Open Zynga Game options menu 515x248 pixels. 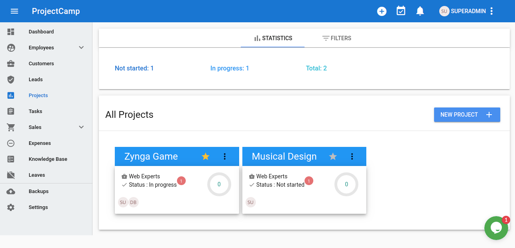pos(225,156)
